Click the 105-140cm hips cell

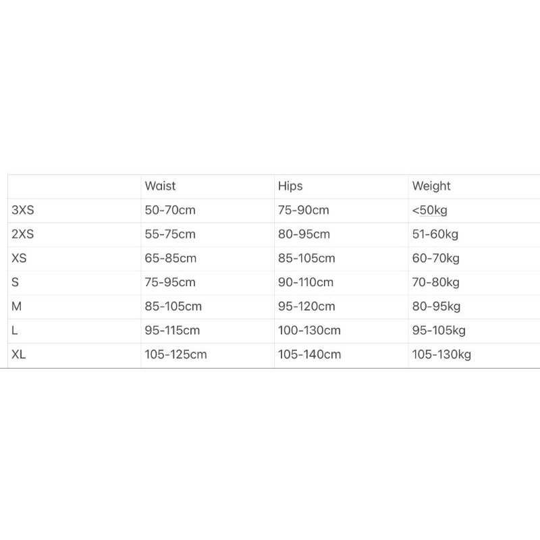(x=309, y=355)
